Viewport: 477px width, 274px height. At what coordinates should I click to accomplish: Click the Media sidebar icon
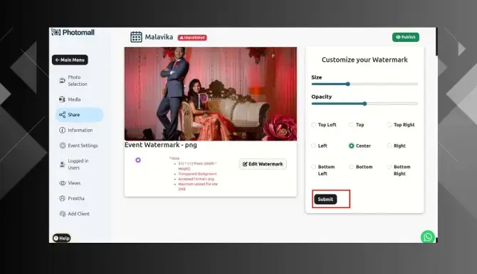coord(62,99)
